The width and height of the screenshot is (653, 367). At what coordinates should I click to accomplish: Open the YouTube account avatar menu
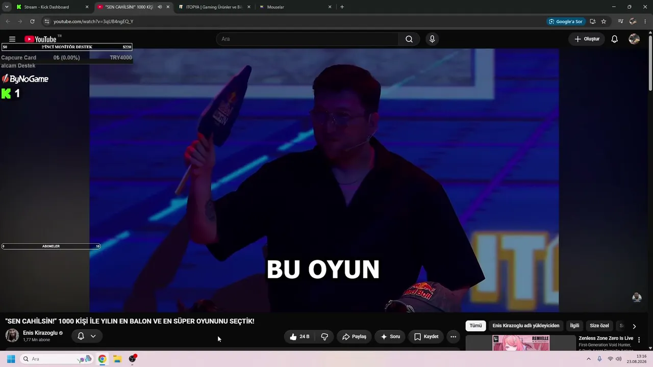point(634,39)
